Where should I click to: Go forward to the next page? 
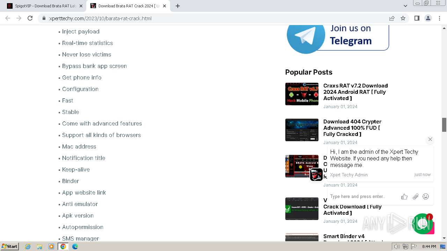(19, 18)
